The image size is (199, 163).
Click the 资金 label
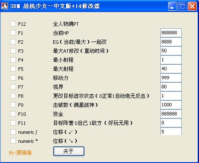tap(58, 114)
